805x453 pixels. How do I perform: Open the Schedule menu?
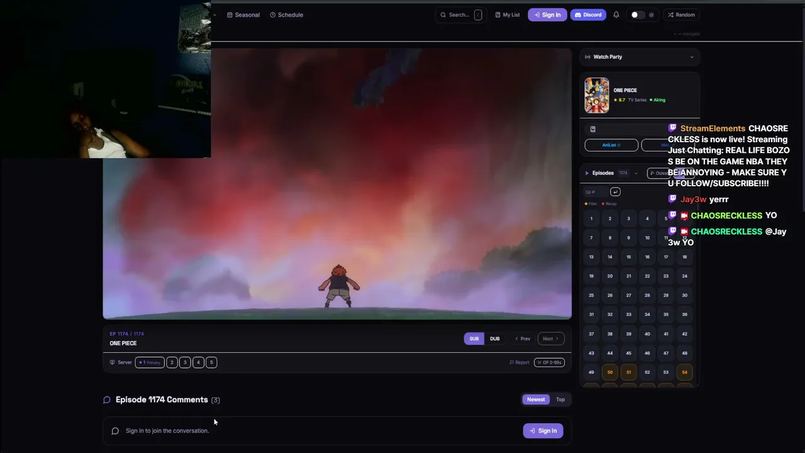[x=287, y=14]
